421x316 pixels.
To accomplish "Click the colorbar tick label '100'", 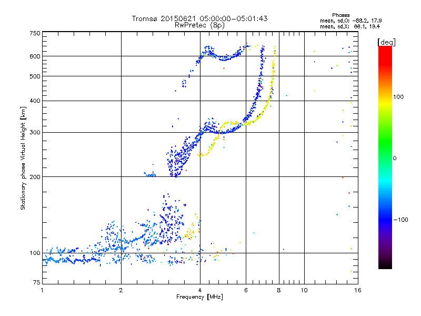I will (x=398, y=97).
